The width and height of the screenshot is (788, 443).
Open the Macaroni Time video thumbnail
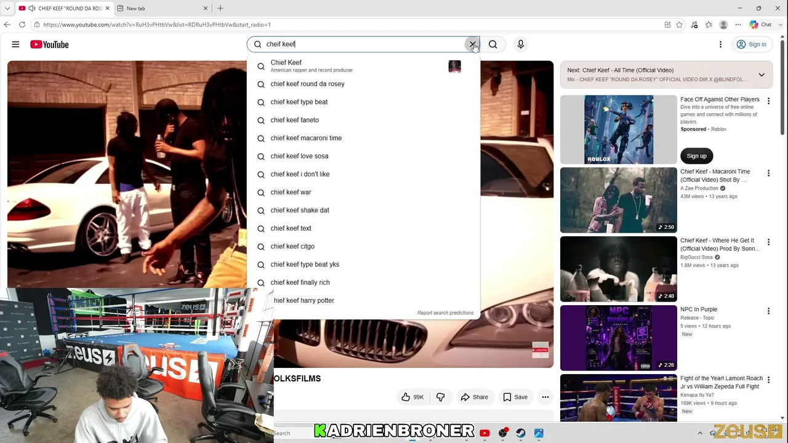click(x=618, y=200)
